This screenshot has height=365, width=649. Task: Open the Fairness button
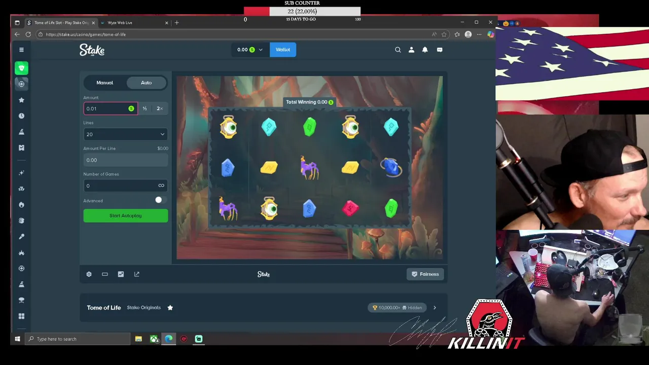[425, 274]
